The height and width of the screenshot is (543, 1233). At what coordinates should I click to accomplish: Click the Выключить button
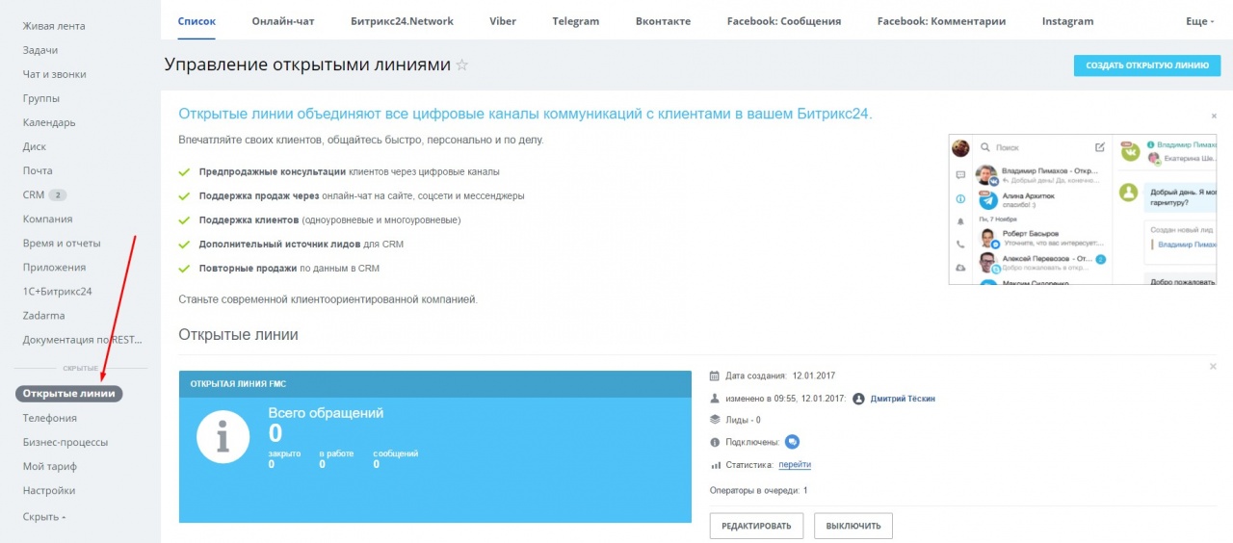(x=853, y=526)
